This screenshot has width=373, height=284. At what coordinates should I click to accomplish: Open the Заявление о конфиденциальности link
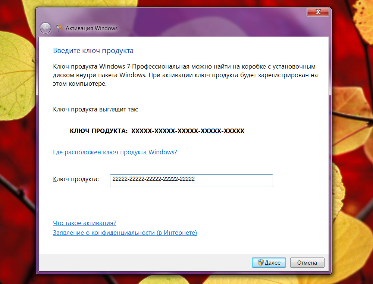pyautogui.click(x=125, y=233)
